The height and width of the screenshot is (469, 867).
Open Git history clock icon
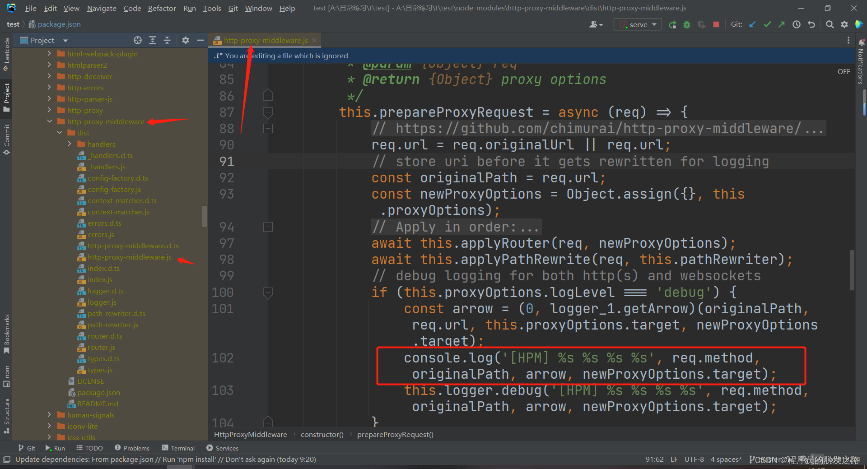click(x=797, y=25)
